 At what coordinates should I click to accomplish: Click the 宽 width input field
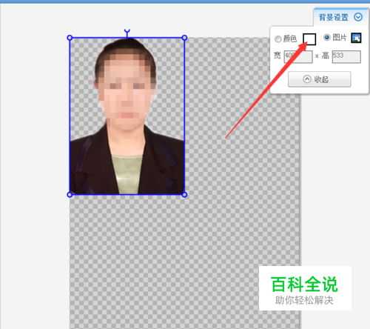[298, 57]
